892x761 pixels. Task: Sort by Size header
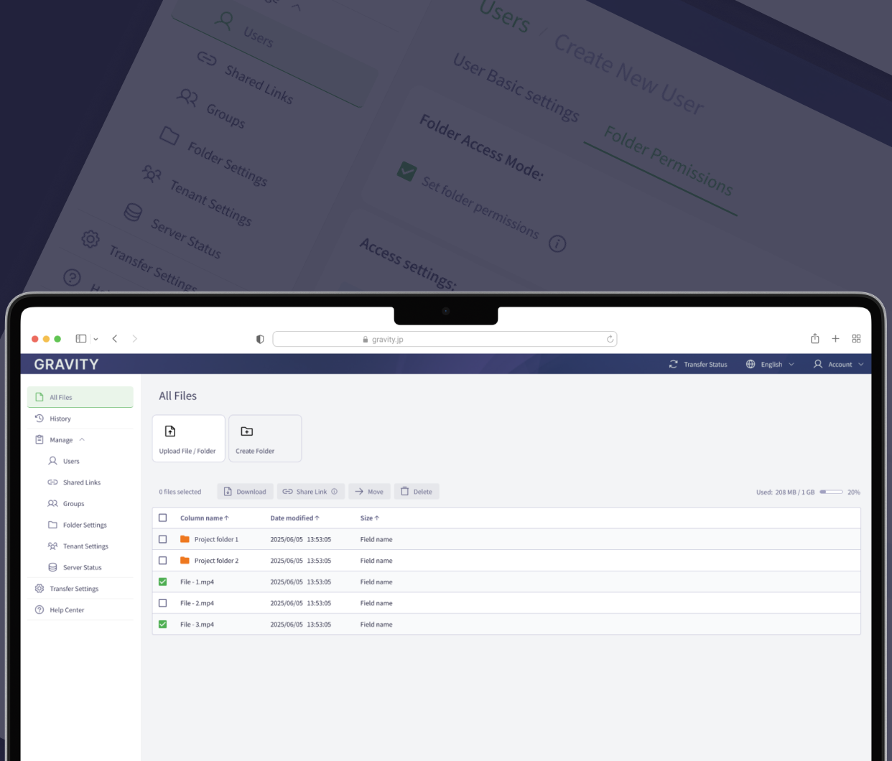coord(370,518)
